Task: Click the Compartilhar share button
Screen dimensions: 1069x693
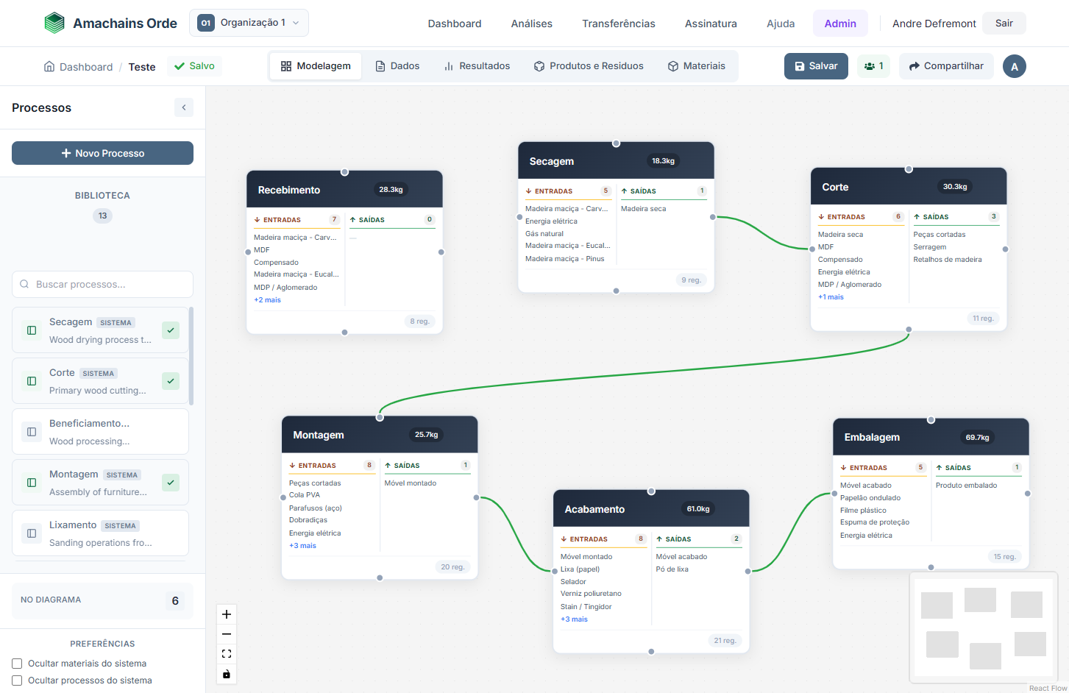Action: tap(946, 66)
